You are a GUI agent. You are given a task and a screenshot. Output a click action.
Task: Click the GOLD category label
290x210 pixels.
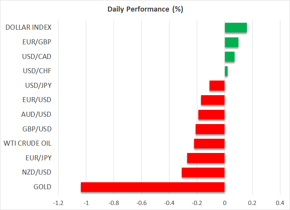pos(42,187)
